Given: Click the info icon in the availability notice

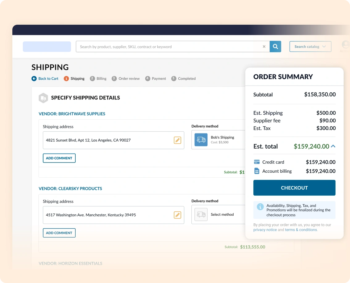Looking at the screenshot, I should (260, 207).
